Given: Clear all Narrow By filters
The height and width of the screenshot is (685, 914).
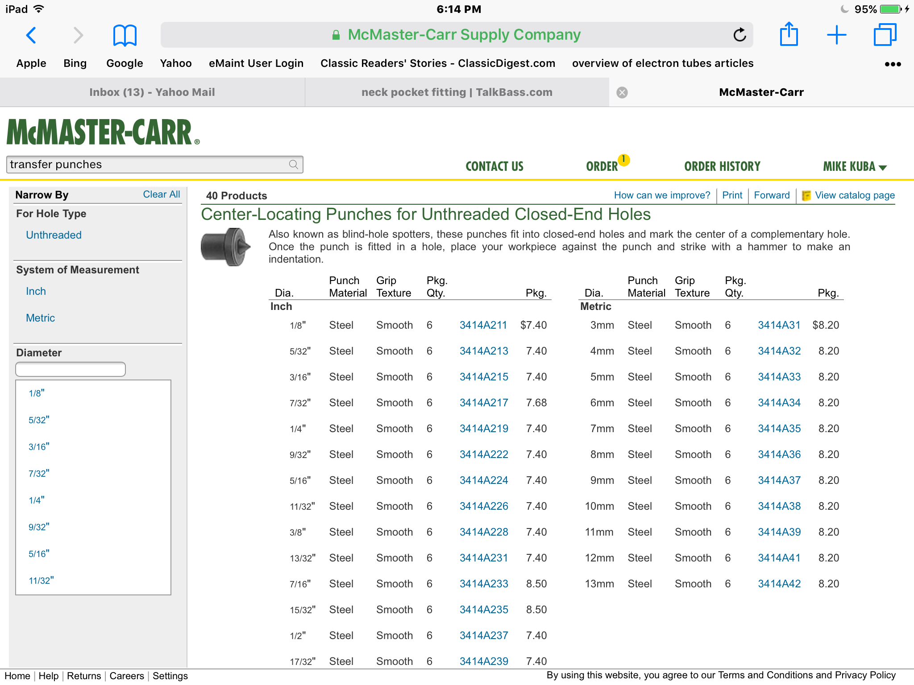Looking at the screenshot, I should 162,194.
